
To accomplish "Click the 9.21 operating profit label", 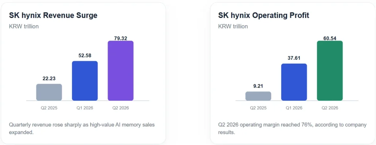I will tap(258, 86).
